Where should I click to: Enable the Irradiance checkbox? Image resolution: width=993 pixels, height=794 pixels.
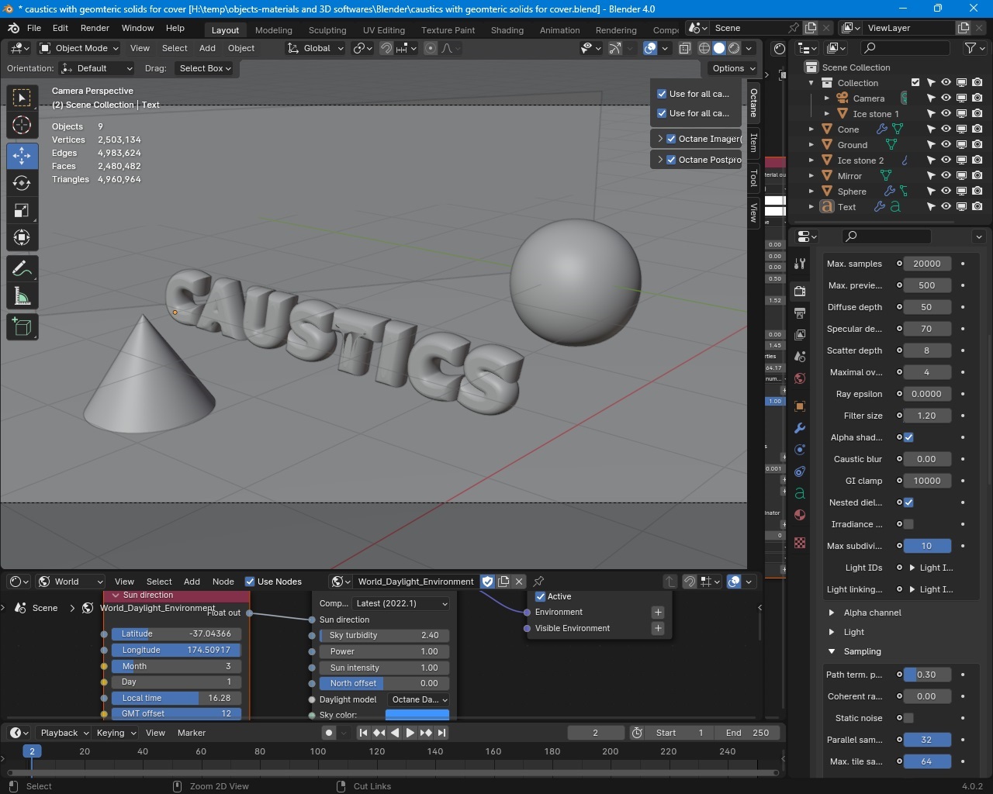908,524
